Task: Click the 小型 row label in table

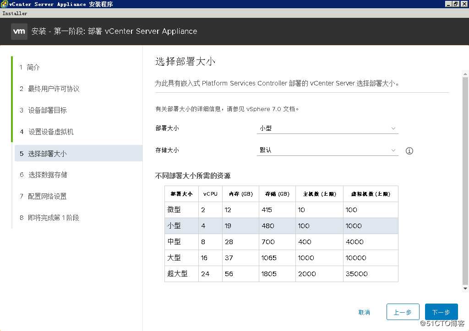Action: pos(174,226)
